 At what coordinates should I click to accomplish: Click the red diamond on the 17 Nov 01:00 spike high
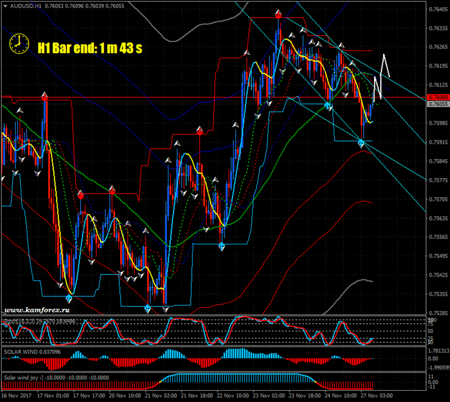coord(45,98)
